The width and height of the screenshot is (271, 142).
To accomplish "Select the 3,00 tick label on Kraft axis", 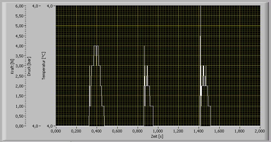I will [19, 66].
